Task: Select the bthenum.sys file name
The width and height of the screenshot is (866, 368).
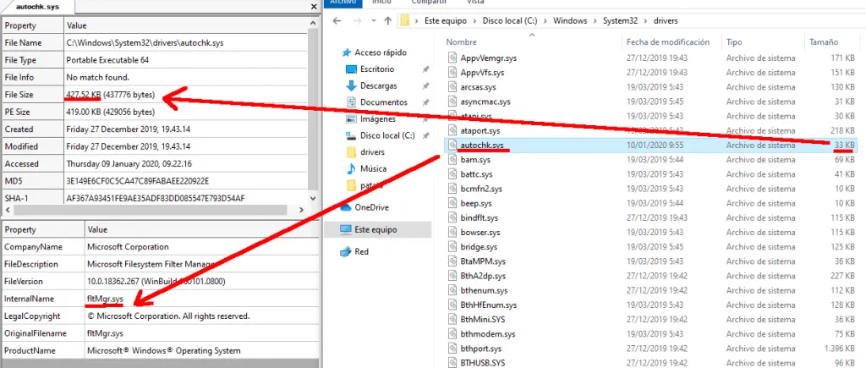Action: (483, 291)
